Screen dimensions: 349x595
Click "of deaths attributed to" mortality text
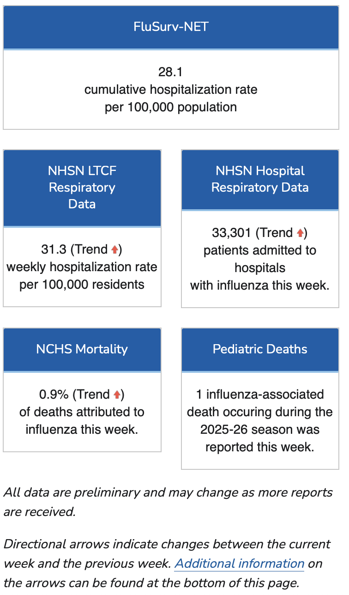[82, 412]
